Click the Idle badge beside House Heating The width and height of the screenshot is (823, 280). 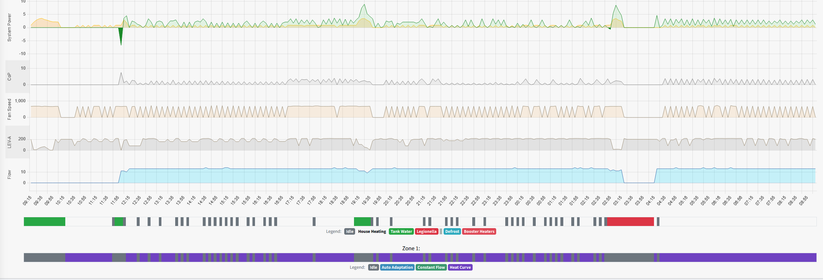click(349, 231)
